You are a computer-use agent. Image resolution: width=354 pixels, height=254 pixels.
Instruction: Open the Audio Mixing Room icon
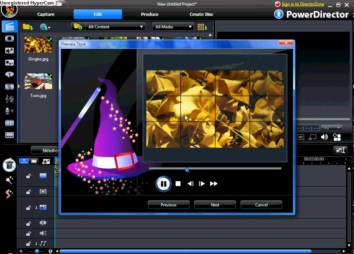[x=9, y=99]
